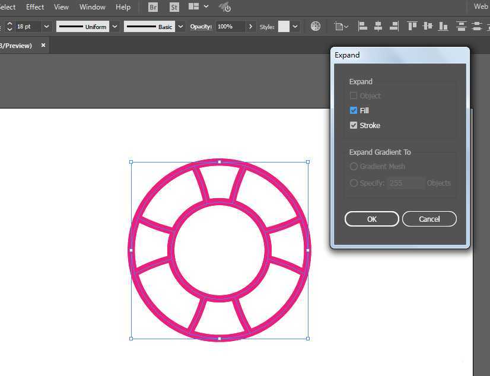Click horizontal align left icon
490x376 pixels.
(x=362, y=27)
